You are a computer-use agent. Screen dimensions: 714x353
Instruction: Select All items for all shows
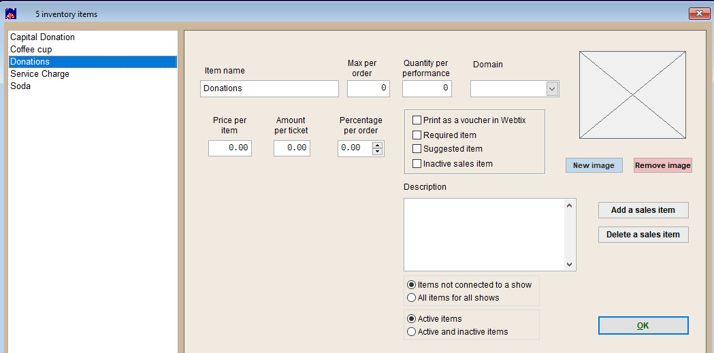coord(411,298)
